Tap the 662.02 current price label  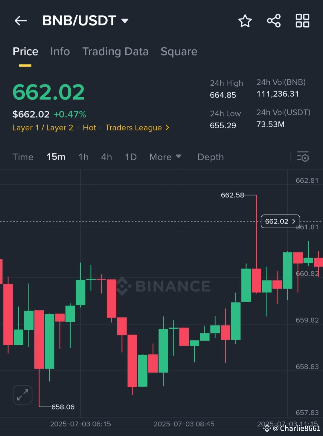[x=280, y=221]
